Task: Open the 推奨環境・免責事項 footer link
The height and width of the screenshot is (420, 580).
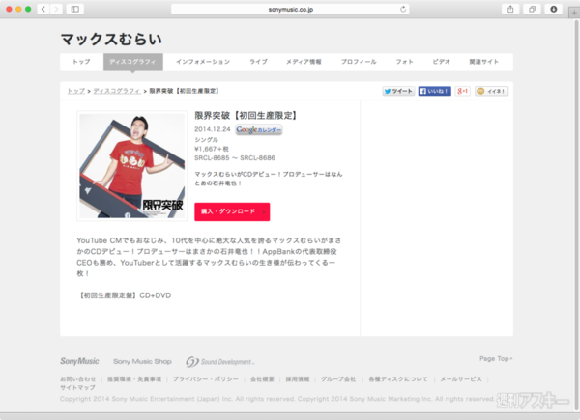Action: [134, 379]
